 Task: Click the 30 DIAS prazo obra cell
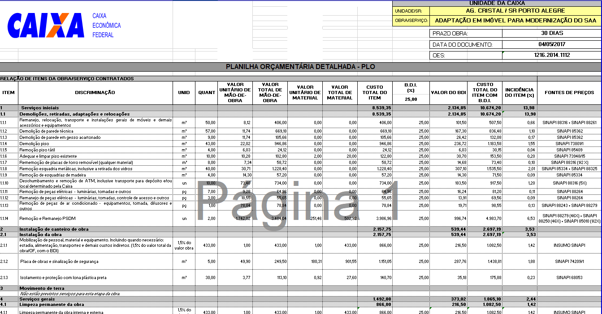(552, 33)
